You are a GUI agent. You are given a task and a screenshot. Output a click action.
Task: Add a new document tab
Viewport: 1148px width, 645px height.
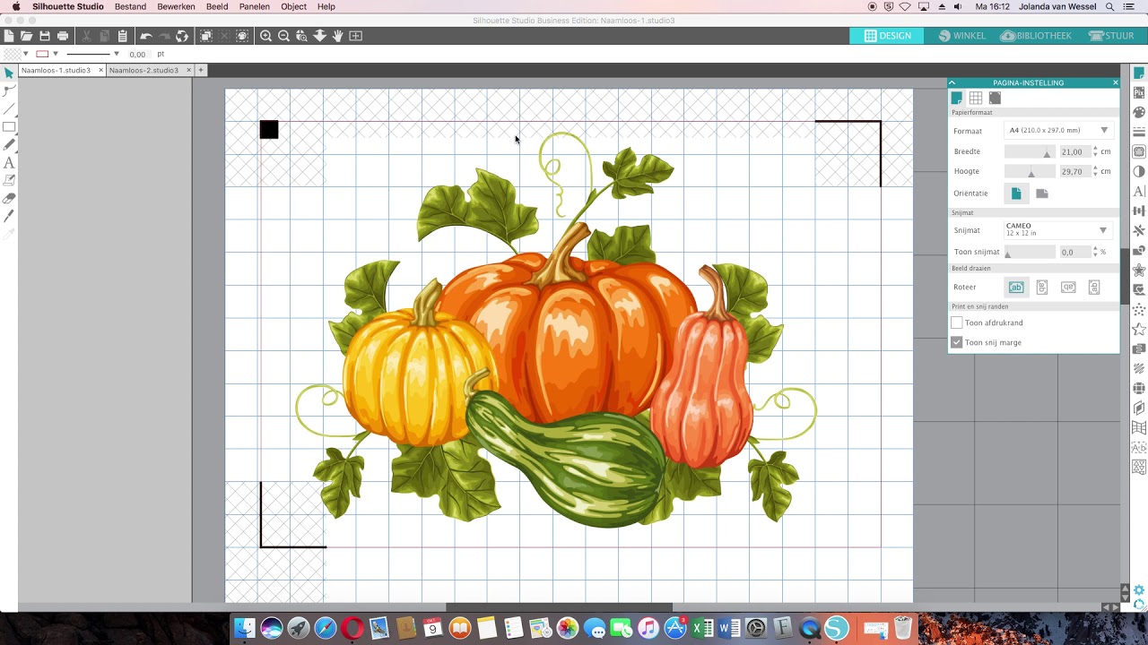[201, 70]
